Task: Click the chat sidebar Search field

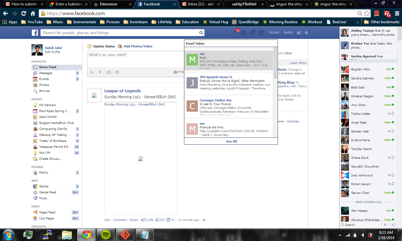Action: click(361, 225)
